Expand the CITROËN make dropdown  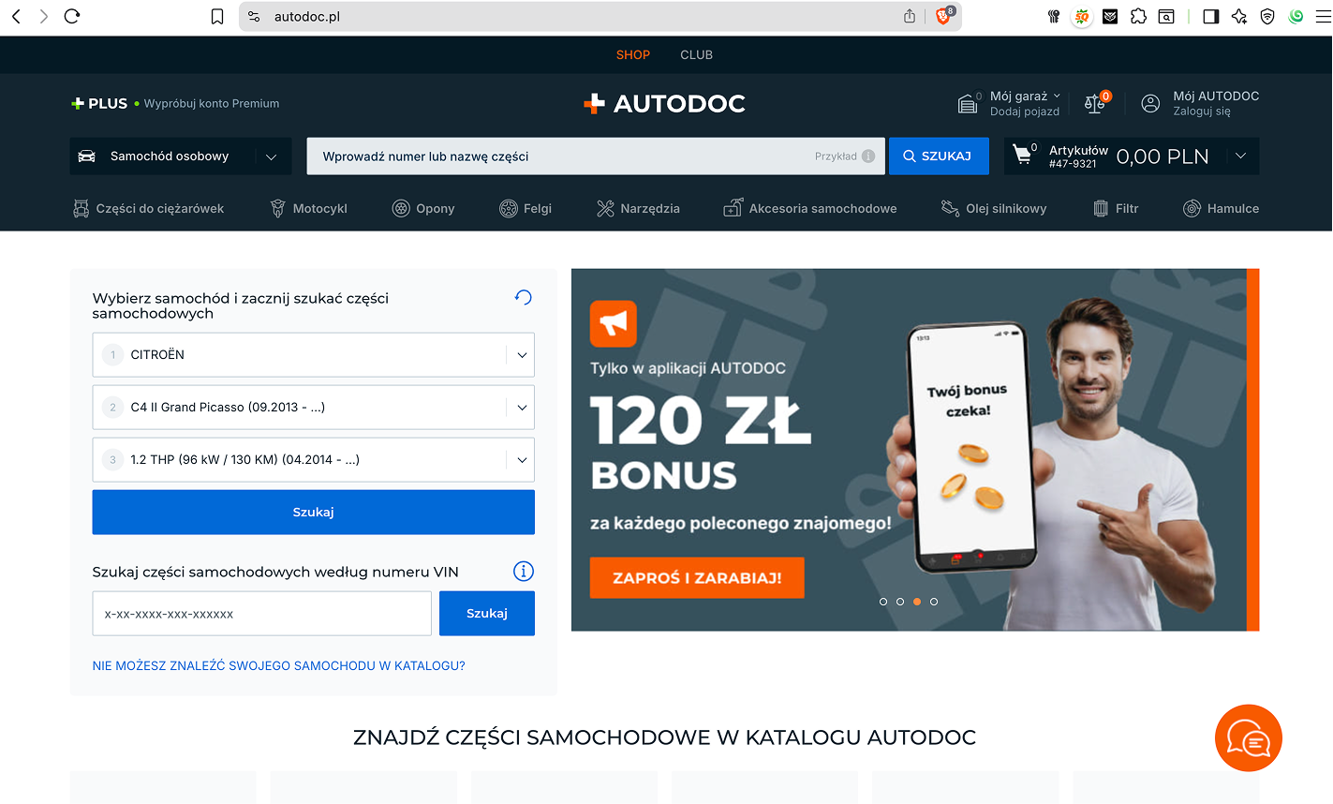coord(313,355)
